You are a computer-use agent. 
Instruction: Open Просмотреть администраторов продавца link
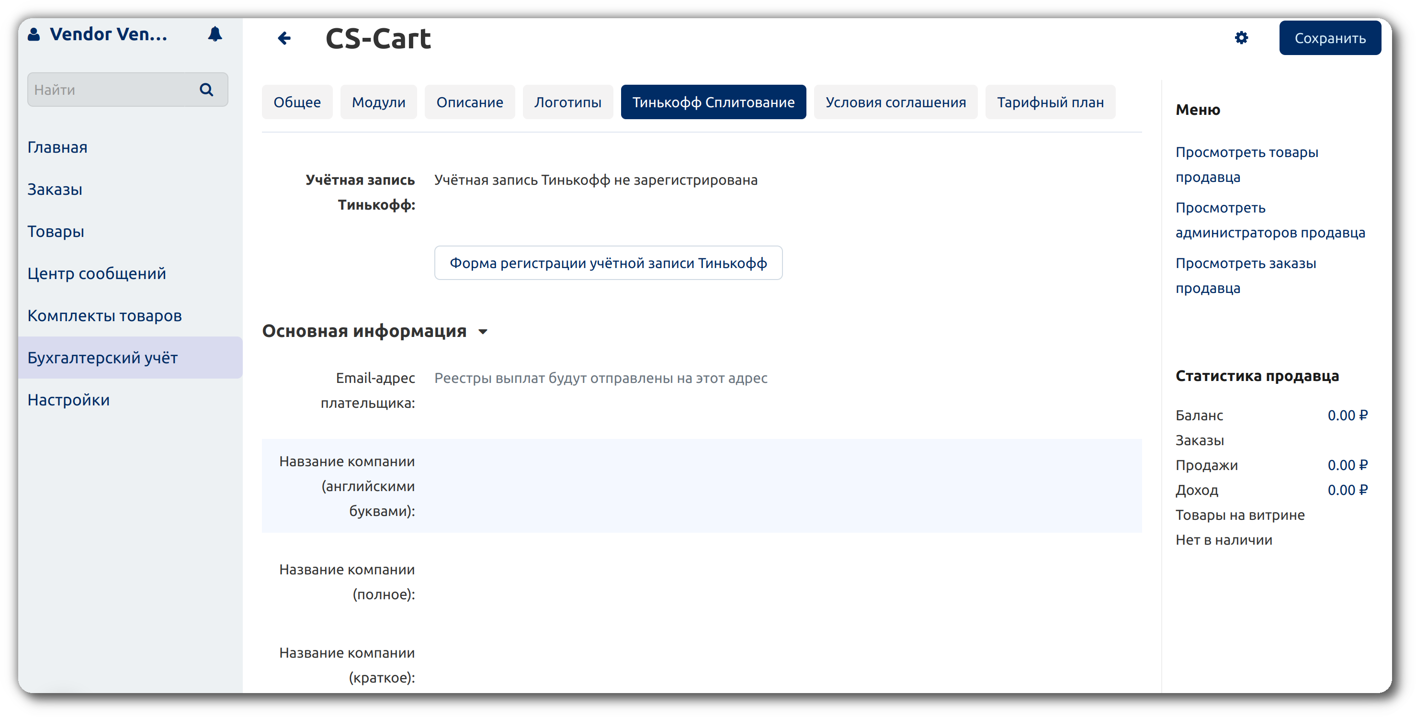(x=1269, y=220)
